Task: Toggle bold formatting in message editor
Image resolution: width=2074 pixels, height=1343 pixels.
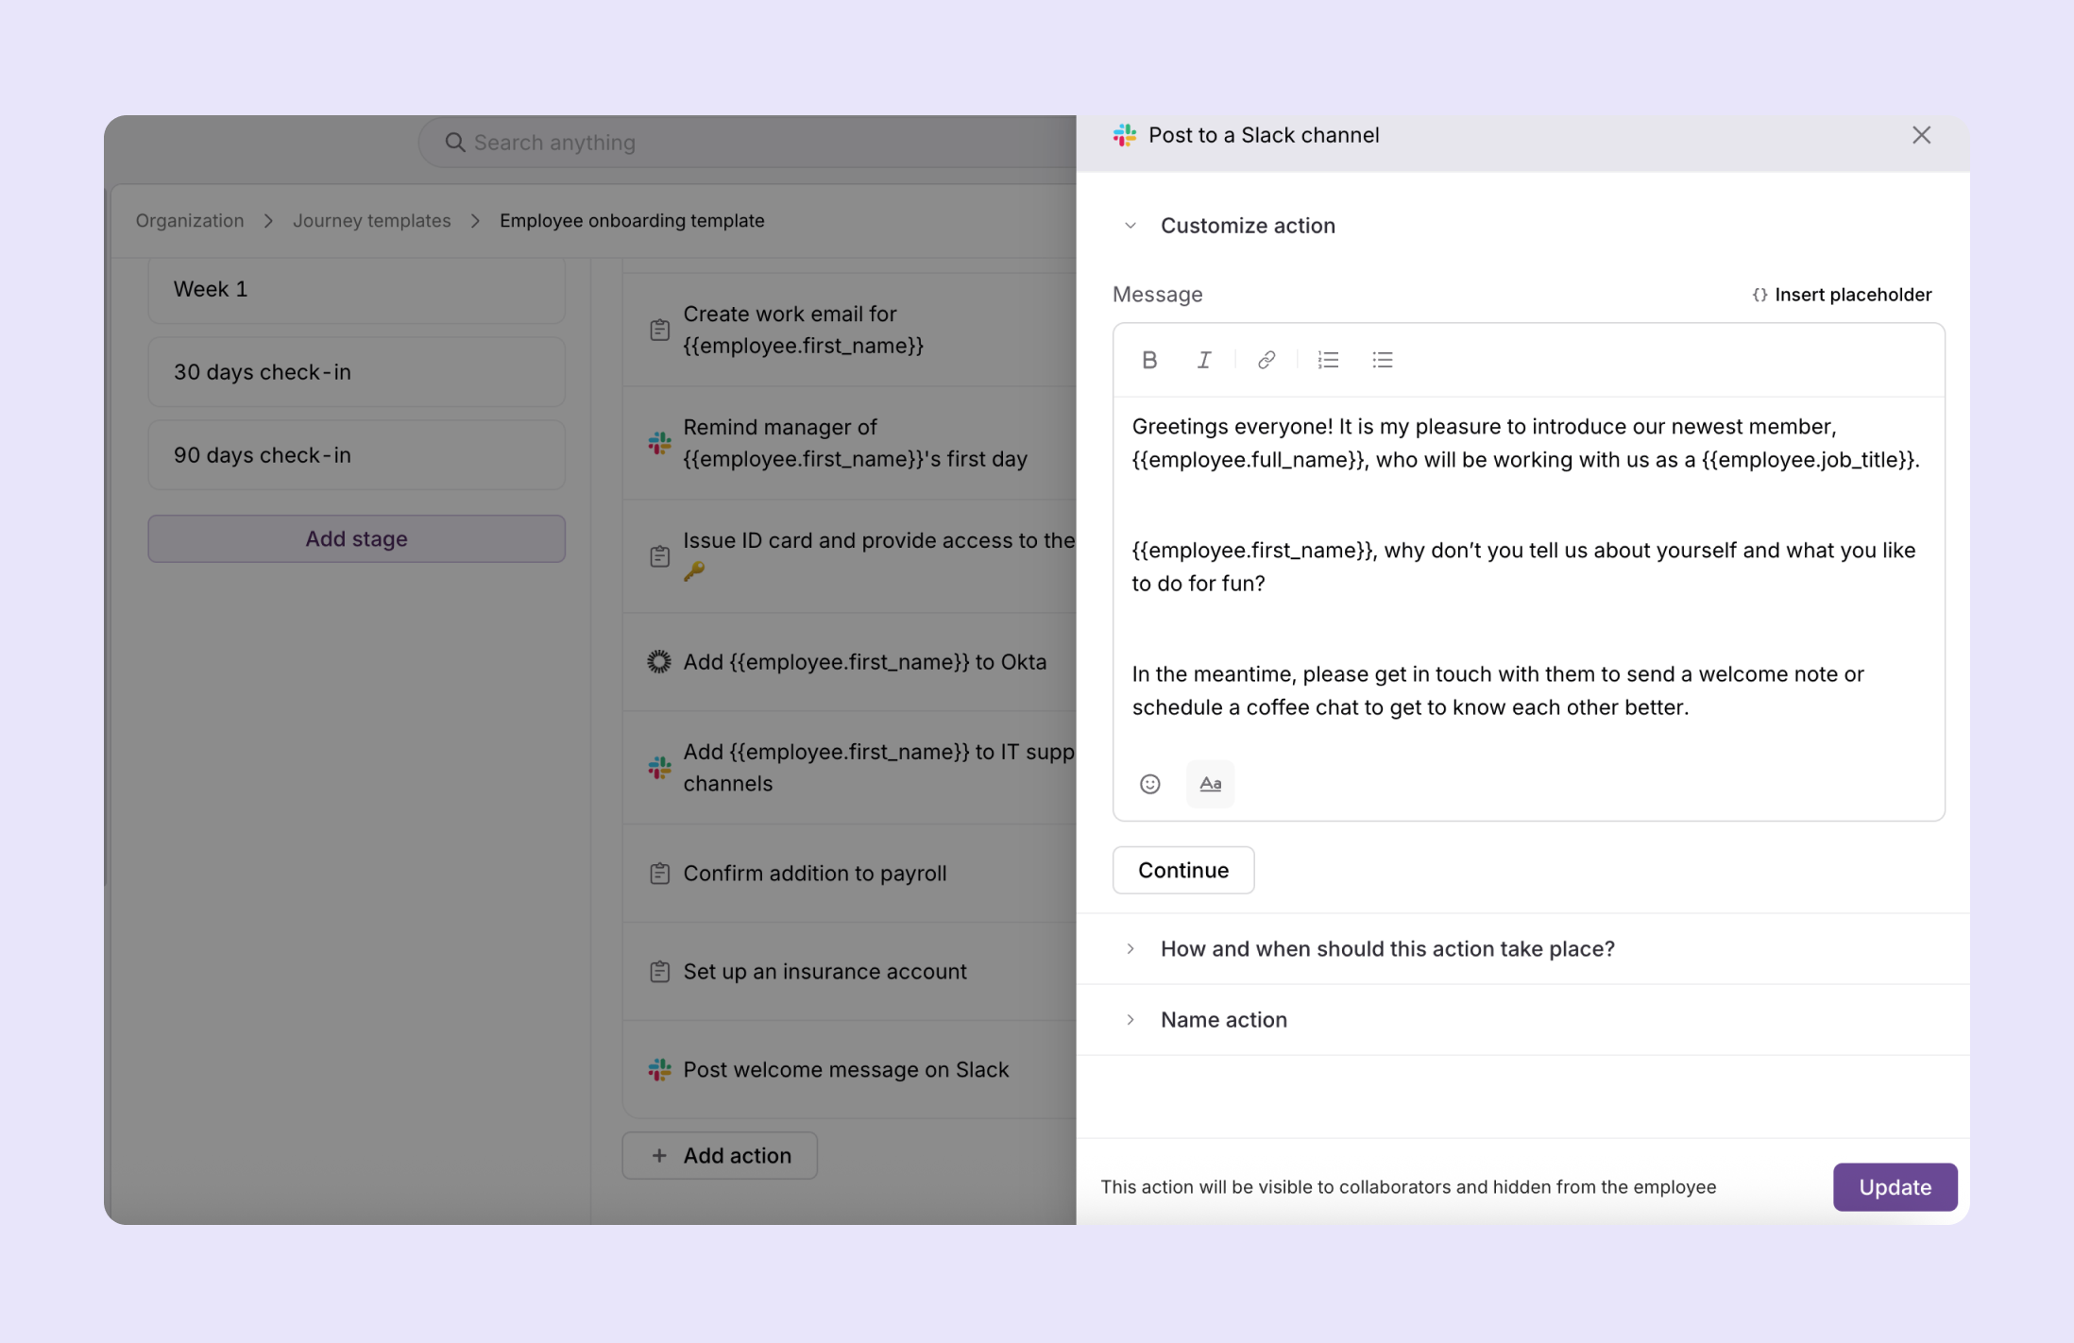Action: pos(1149,360)
